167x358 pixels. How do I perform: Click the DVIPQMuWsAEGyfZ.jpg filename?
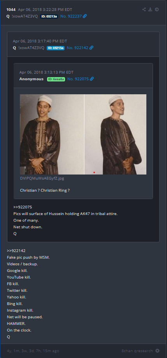coord(42,178)
